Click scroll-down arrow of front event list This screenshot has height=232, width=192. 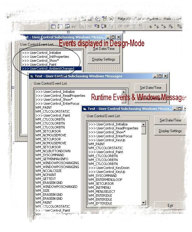click(x=144, y=202)
